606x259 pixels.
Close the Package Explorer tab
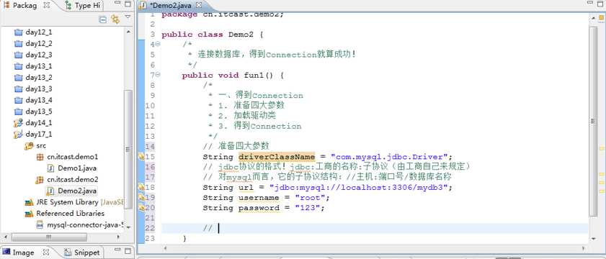pyautogui.click(x=46, y=6)
